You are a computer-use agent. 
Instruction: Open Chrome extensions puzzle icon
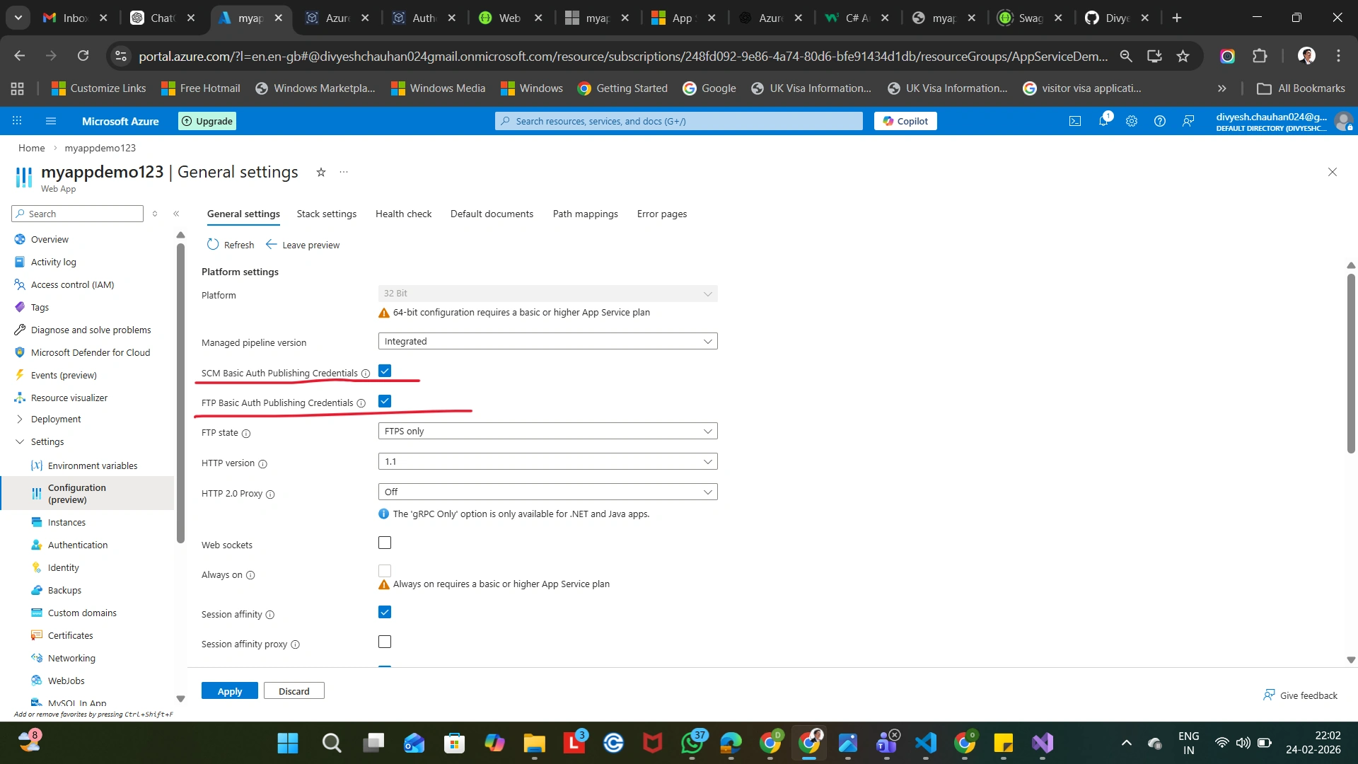[x=1260, y=56]
